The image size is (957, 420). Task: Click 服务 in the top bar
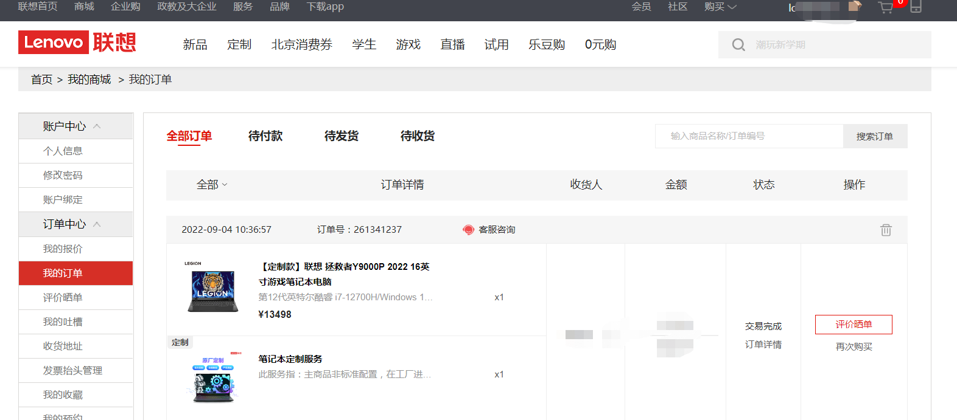pos(243,7)
